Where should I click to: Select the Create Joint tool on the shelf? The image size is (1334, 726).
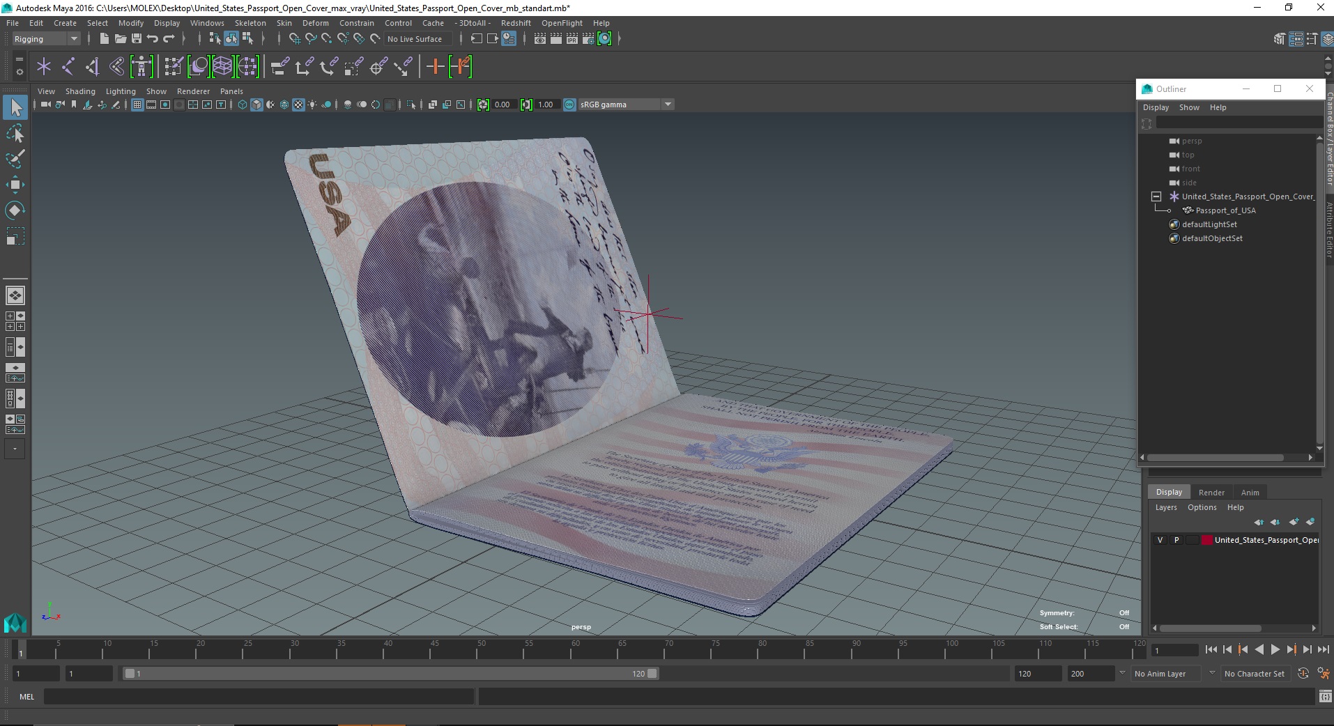68,67
